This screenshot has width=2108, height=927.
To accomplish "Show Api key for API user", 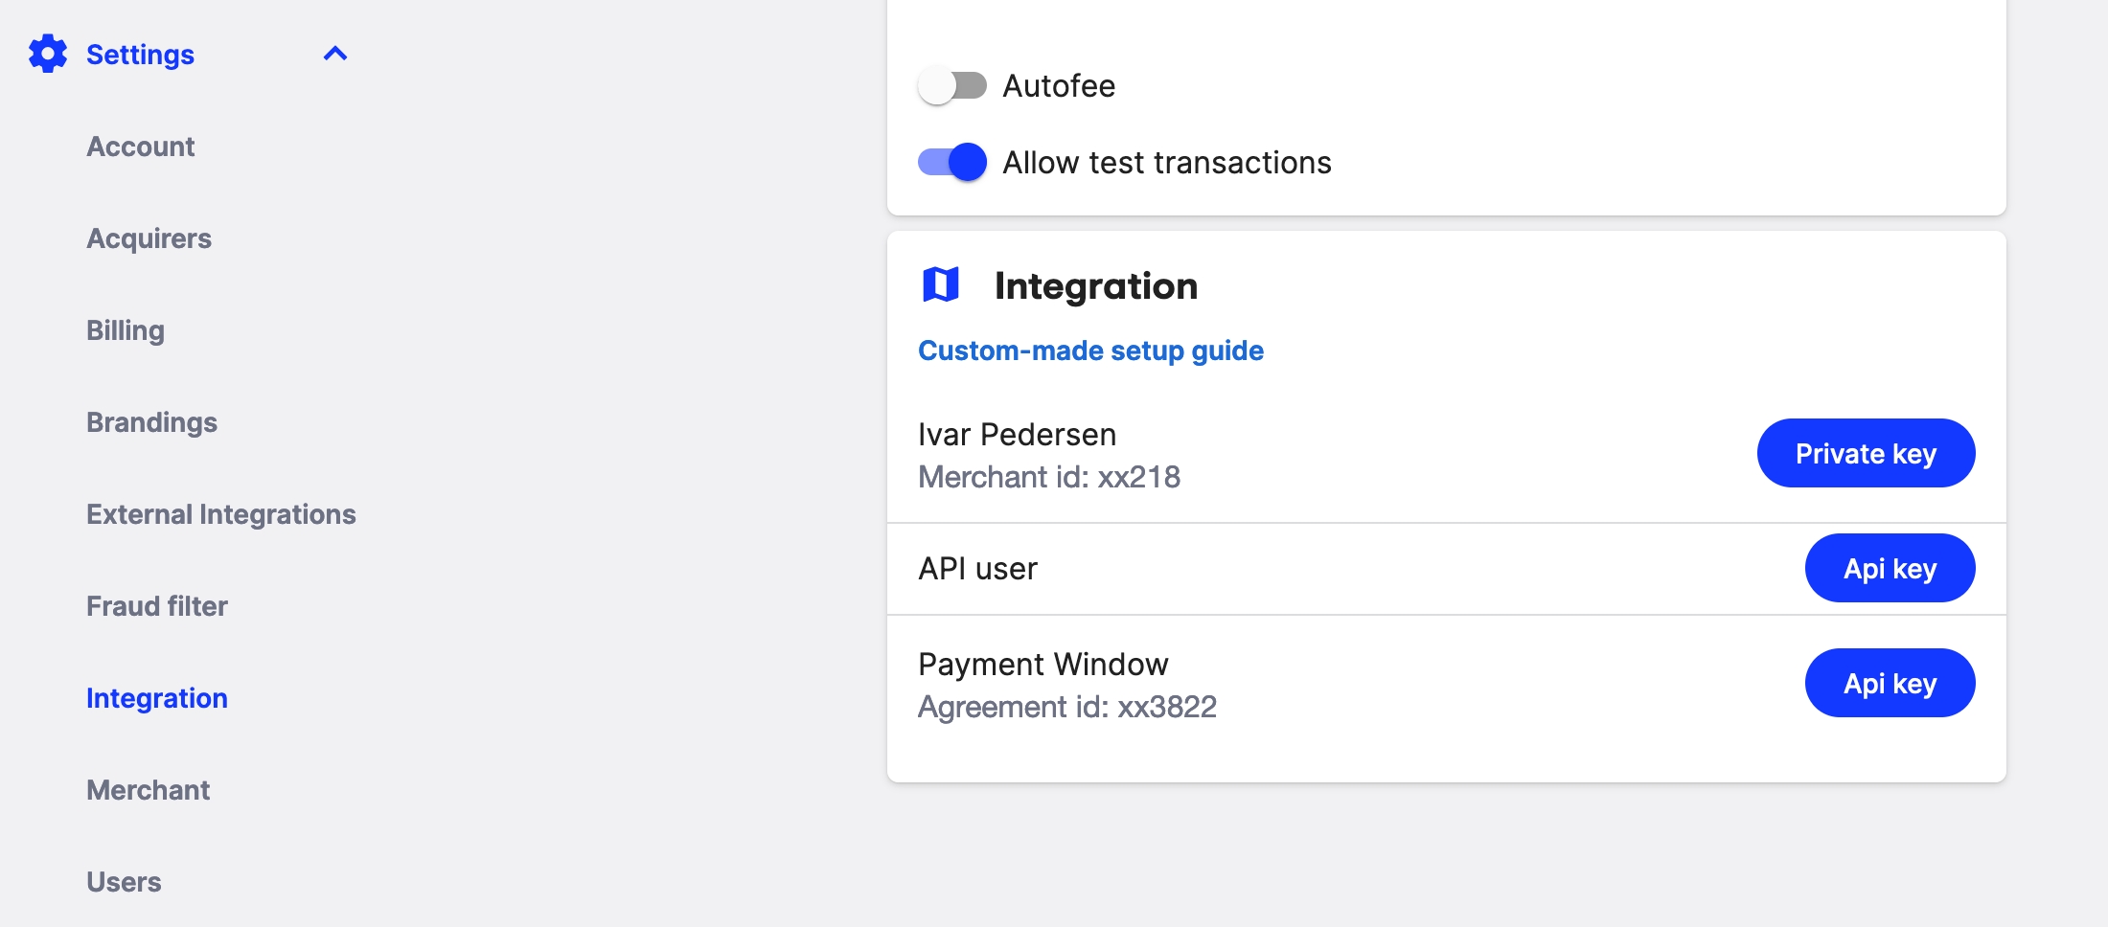I will 1889,568.
